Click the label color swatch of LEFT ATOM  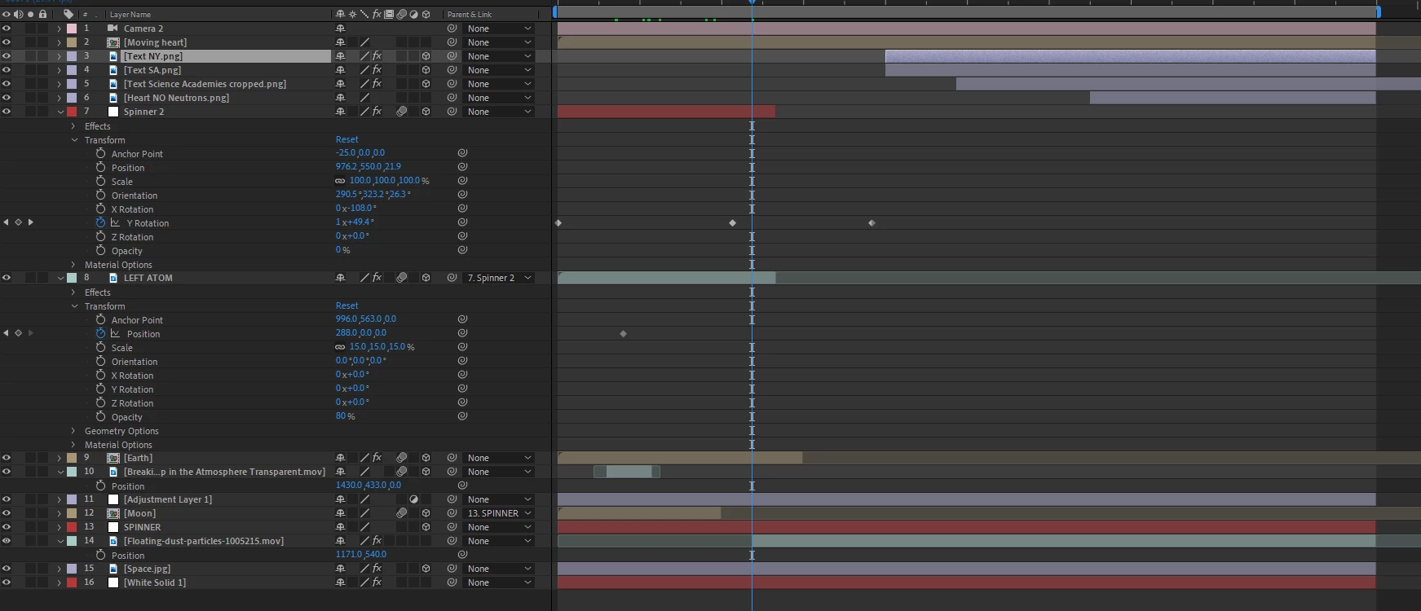(72, 278)
